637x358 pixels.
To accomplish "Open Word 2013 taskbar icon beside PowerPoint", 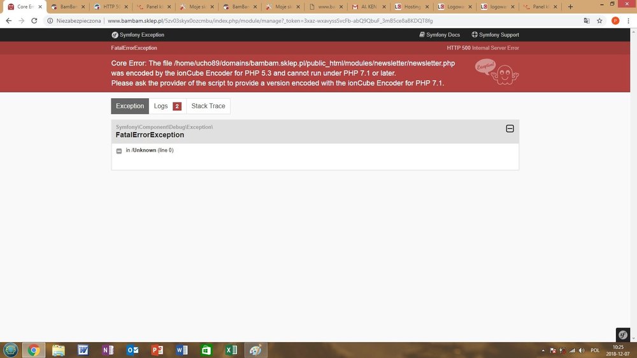I will [x=182, y=350].
